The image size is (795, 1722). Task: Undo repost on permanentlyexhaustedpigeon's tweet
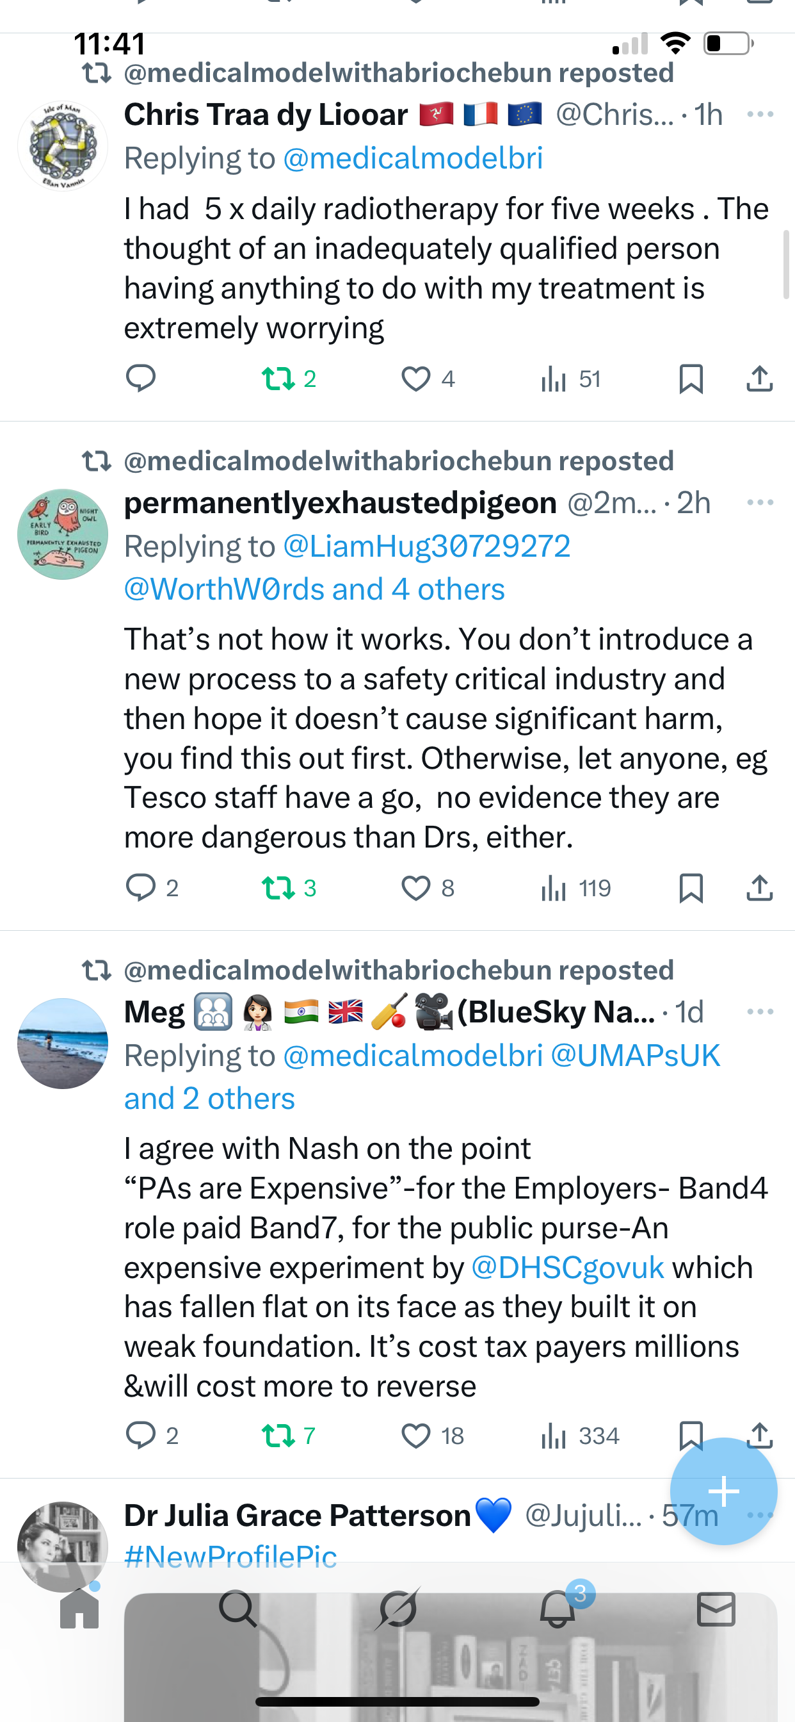point(278,888)
